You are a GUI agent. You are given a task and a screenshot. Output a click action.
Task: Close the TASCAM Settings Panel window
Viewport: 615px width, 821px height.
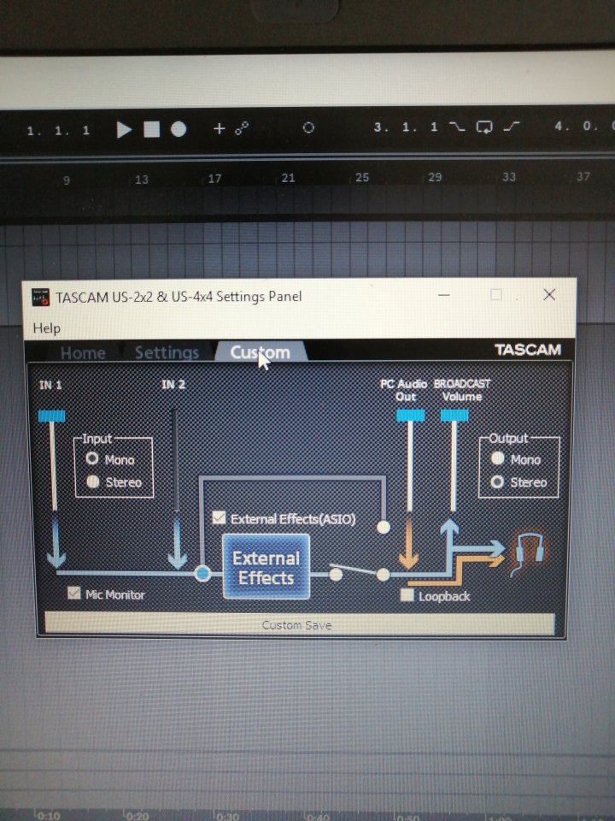[549, 294]
